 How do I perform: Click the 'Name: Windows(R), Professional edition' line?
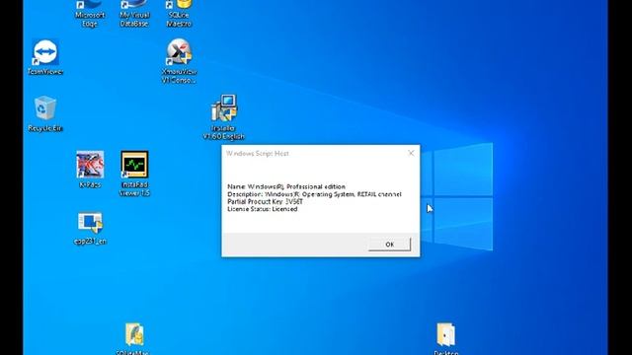tap(286, 186)
